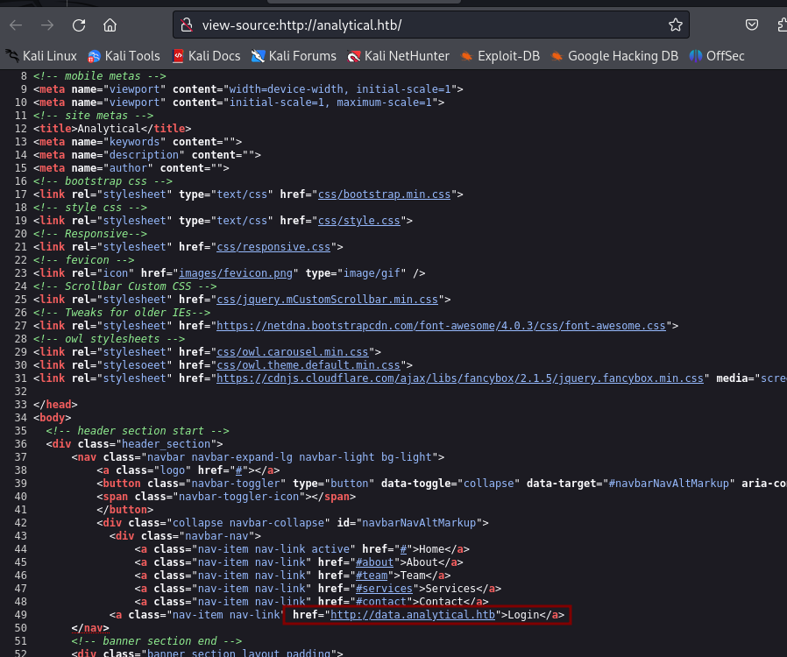The height and width of the screenshot is (657, 787).
Task: Click the comment 'bootstrap css'
Action: point(103,181)
